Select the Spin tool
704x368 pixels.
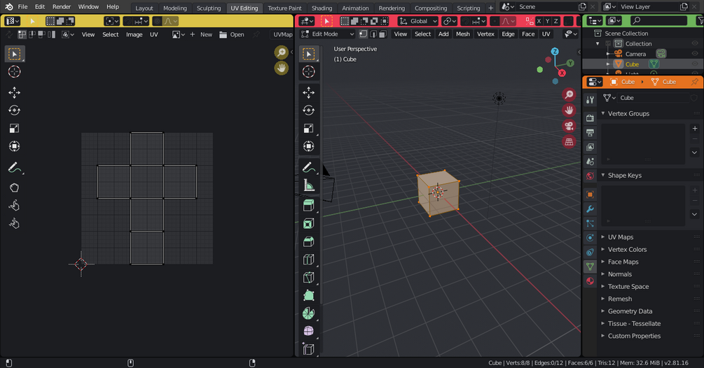tap(308, 313)
